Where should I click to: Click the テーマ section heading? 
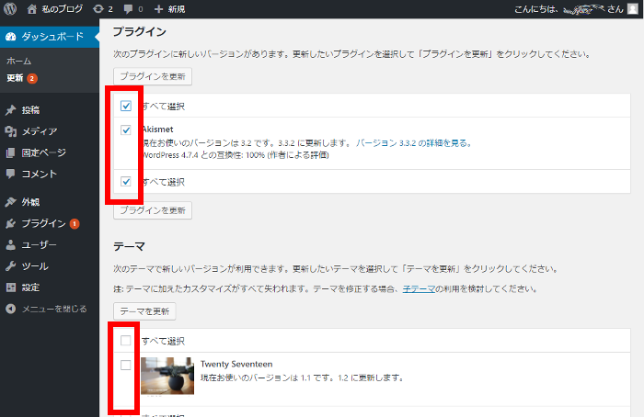[129, 246]
